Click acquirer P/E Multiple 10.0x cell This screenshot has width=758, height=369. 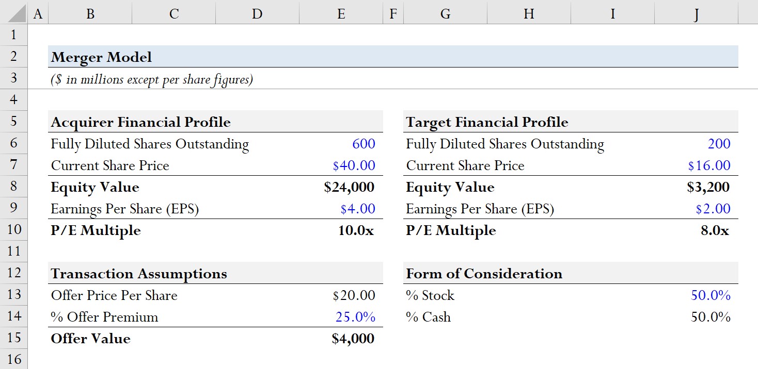341,230
